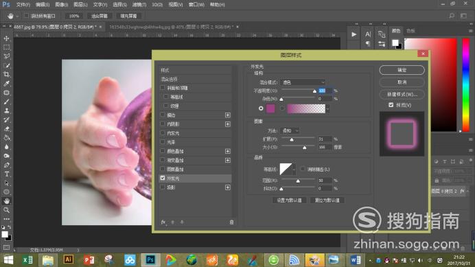Open the 图层(L) menu
This screenshot has width=475, height=267.
coord(80,5)
